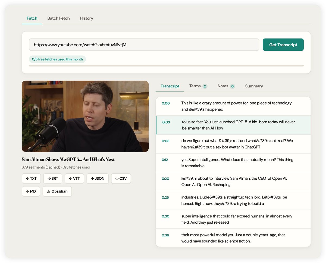Click the video title Sam Altman Shows Me GPT 5
The height and width of the screenshot is (263, 326).
coord(68,159)
